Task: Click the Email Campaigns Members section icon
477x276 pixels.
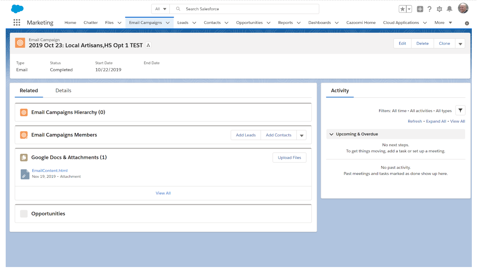Action: coord(24,135)
